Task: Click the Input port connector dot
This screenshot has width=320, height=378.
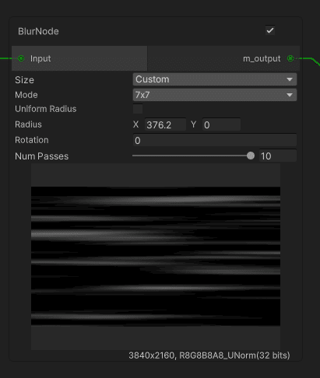Action: pos(21,58)
